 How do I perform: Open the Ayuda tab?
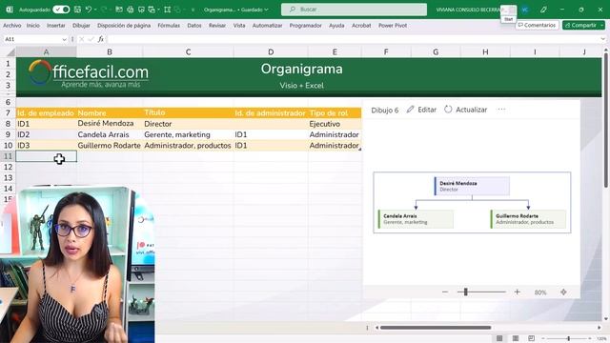pyautogui.click(x=336, y=26)
